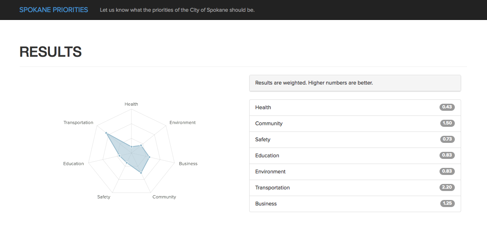Click the Education axis label on chart

click(73, 164)
